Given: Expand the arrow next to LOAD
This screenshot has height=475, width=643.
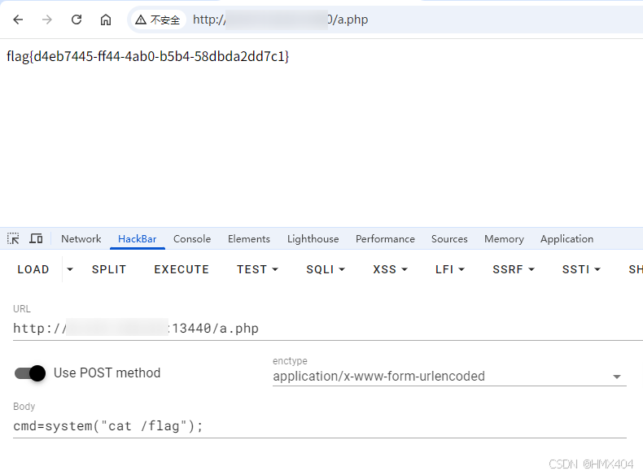Looking at the screenshot, I should point(70,269).
